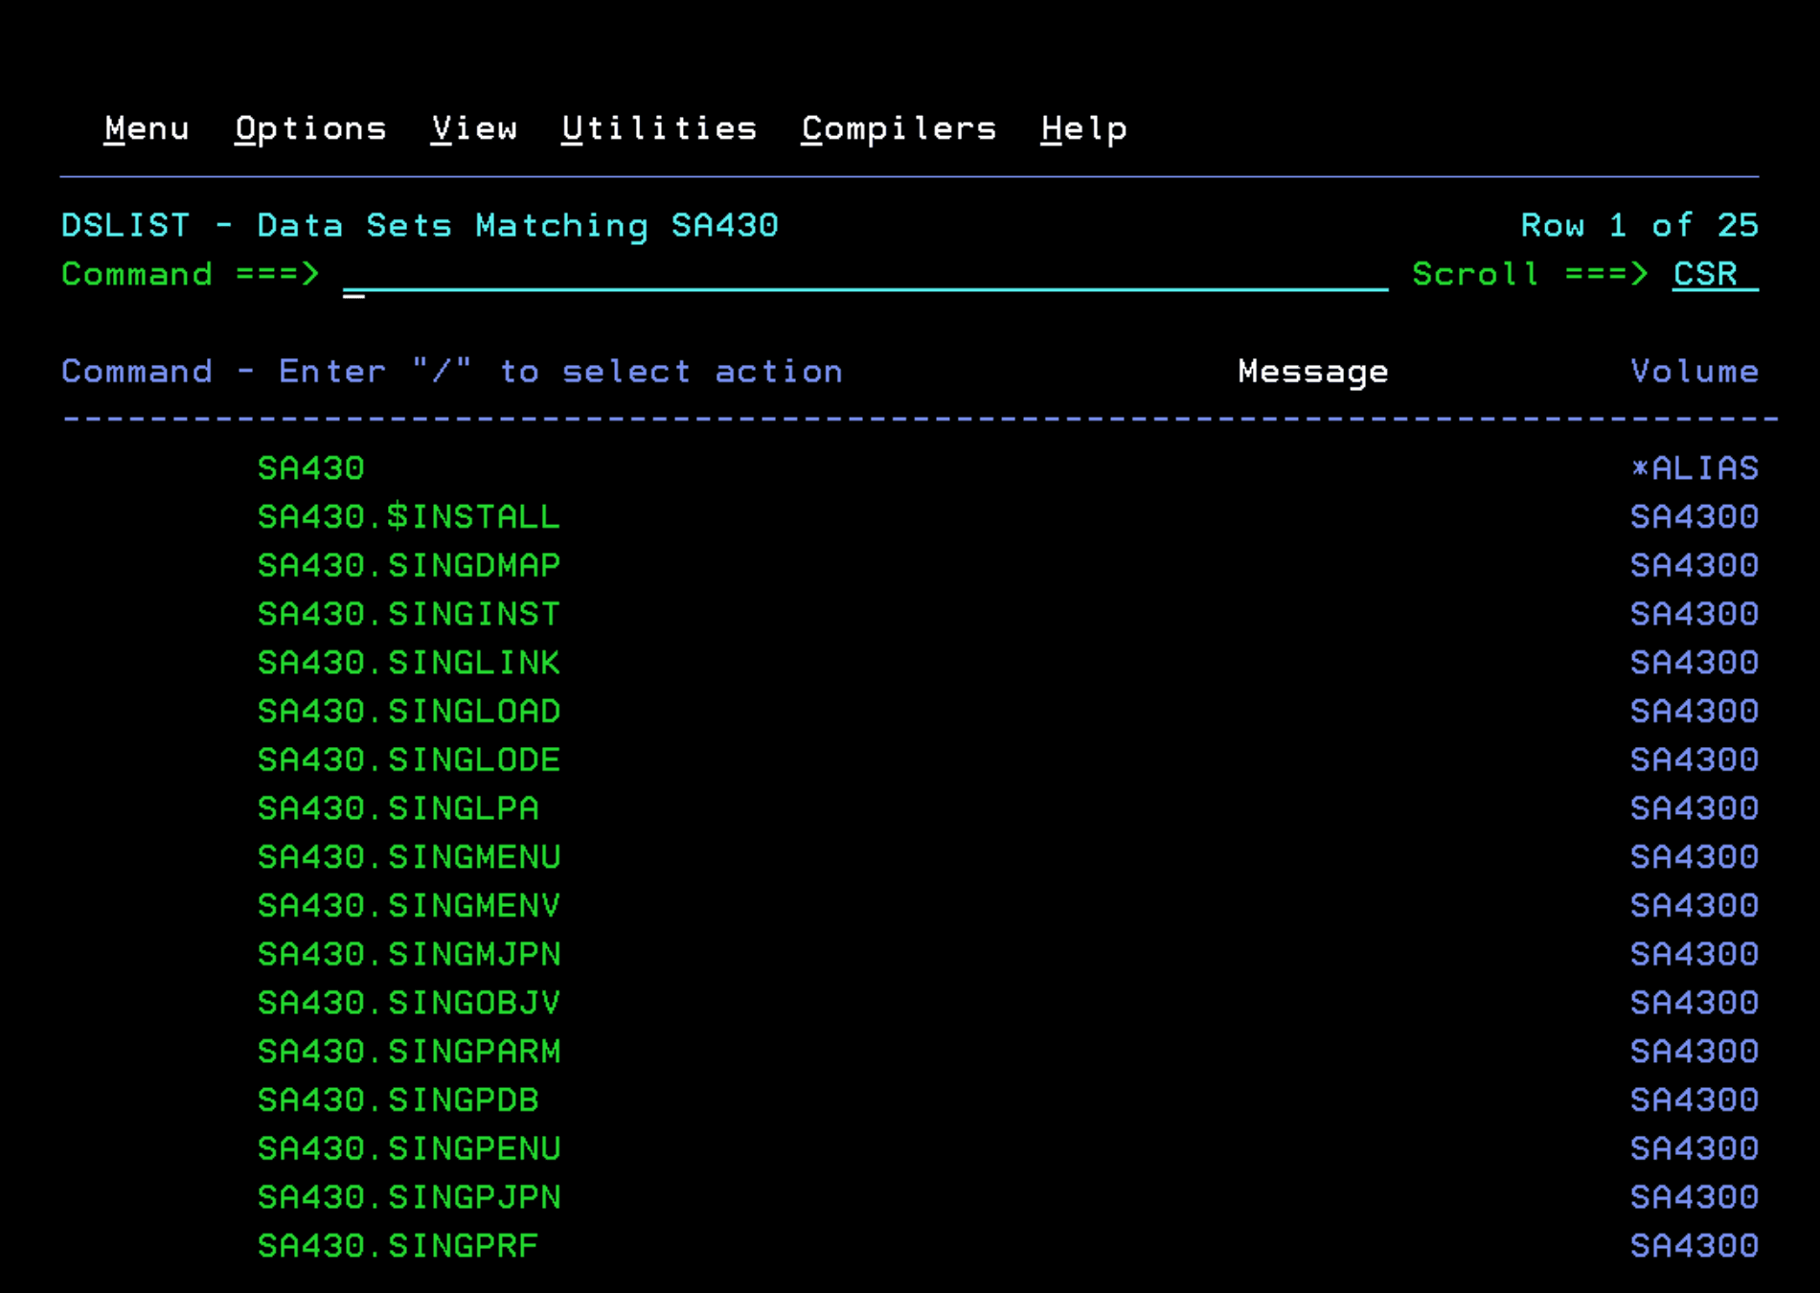Select data set SA430.SINGOBJV
The image size is (1820, 1293).
pyautogui.click(x=408, y=1003)
